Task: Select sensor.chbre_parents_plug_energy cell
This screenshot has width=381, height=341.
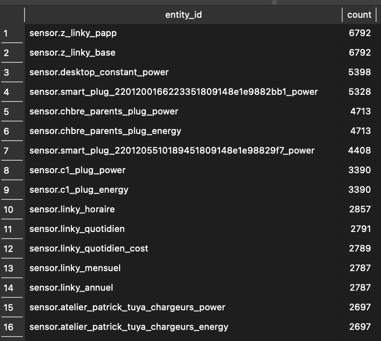Action: [x=183, y=131]
